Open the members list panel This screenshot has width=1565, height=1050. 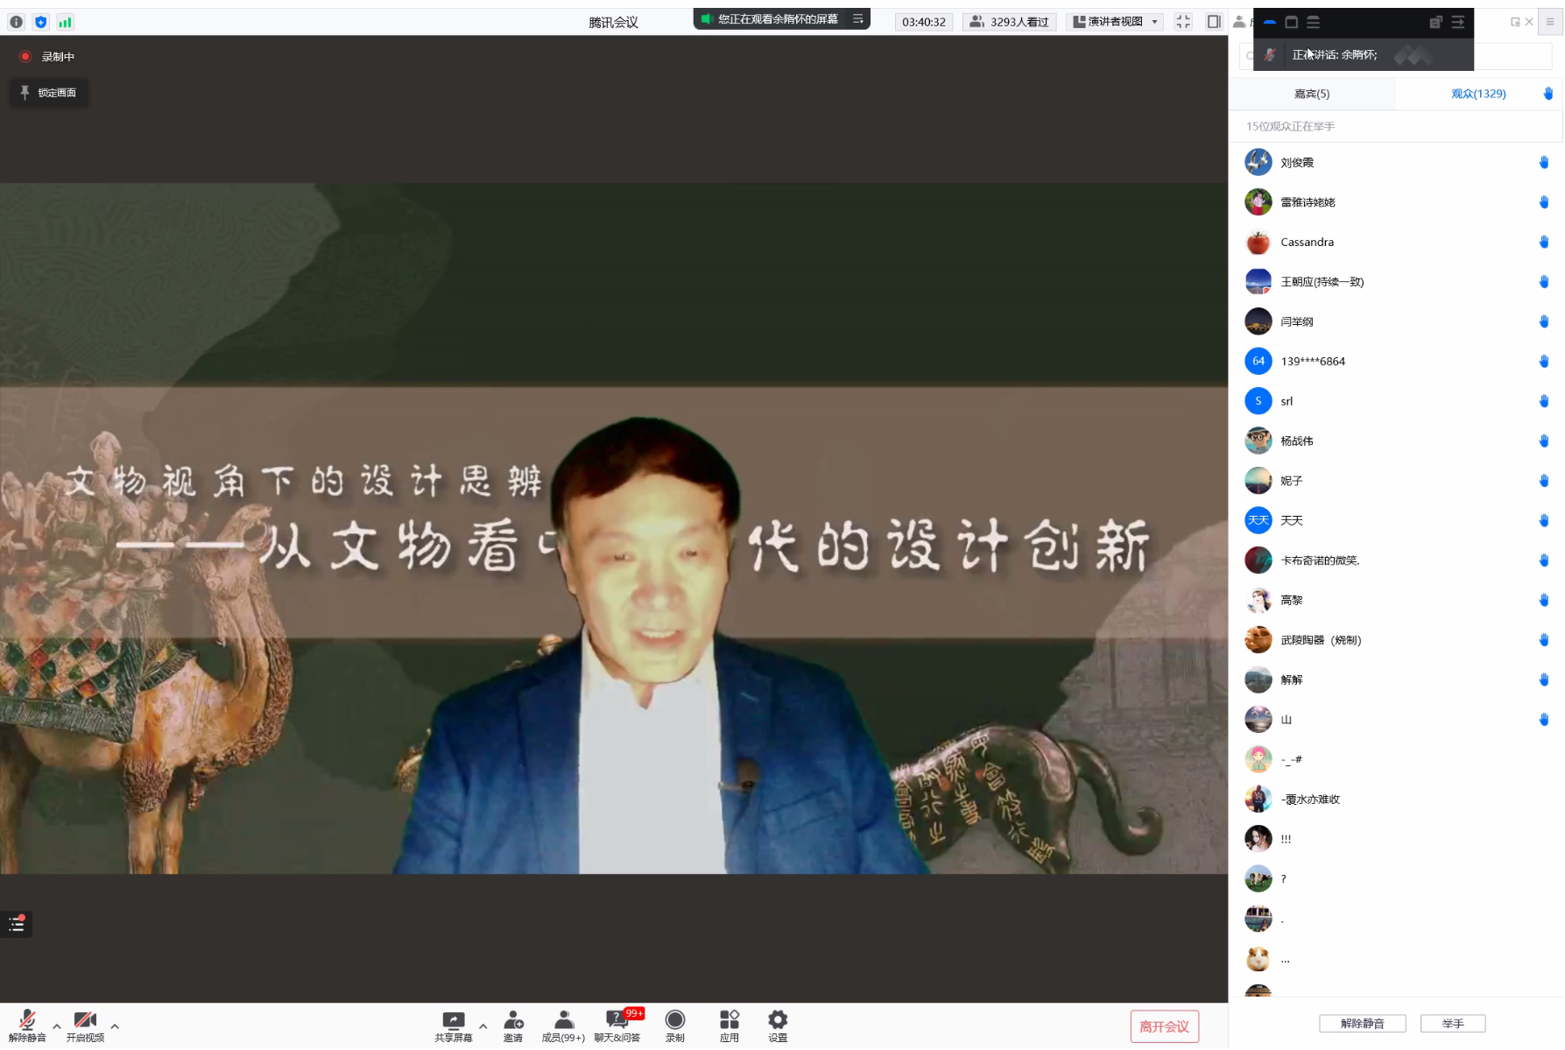point(563,1025)
